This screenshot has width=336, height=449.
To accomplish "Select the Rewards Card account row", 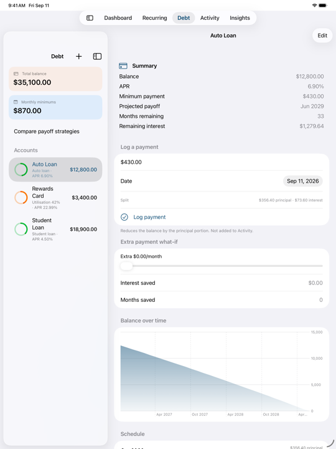I will pos(55,198).
